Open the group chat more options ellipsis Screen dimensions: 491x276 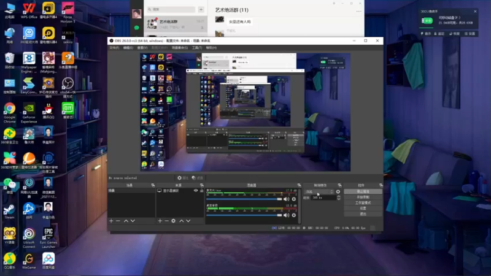pyautogui.click(x=358, y=11)
